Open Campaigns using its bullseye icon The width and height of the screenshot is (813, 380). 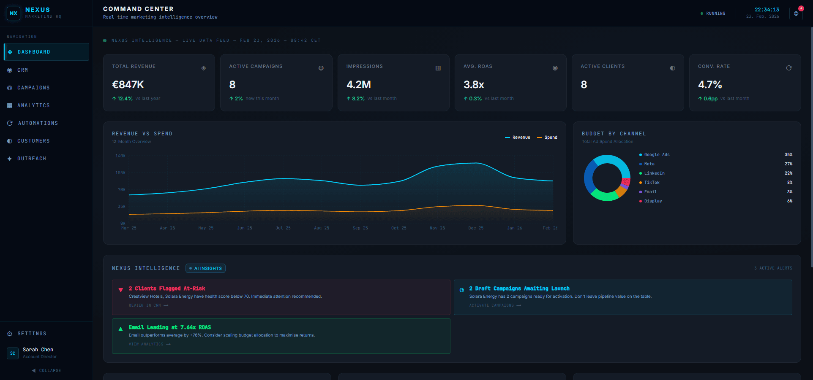pos(9,87)
